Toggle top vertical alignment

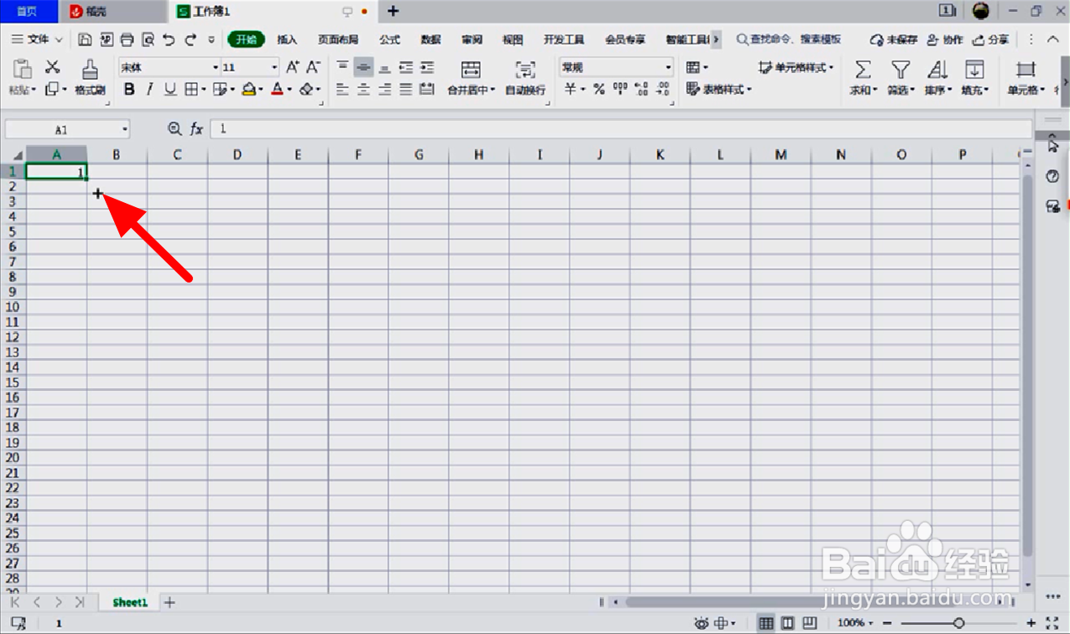click(342, 67)
